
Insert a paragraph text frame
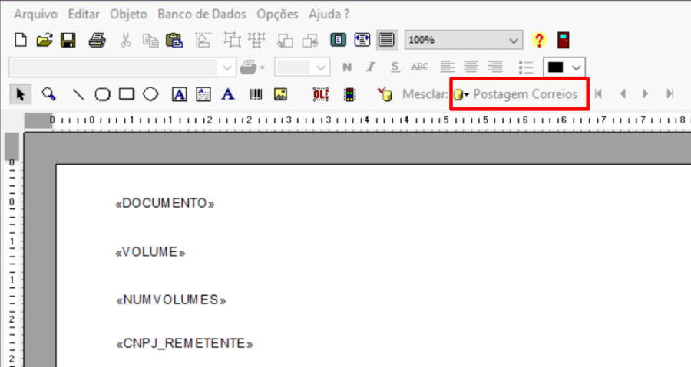pyautogui.click(x=203, y=94)
